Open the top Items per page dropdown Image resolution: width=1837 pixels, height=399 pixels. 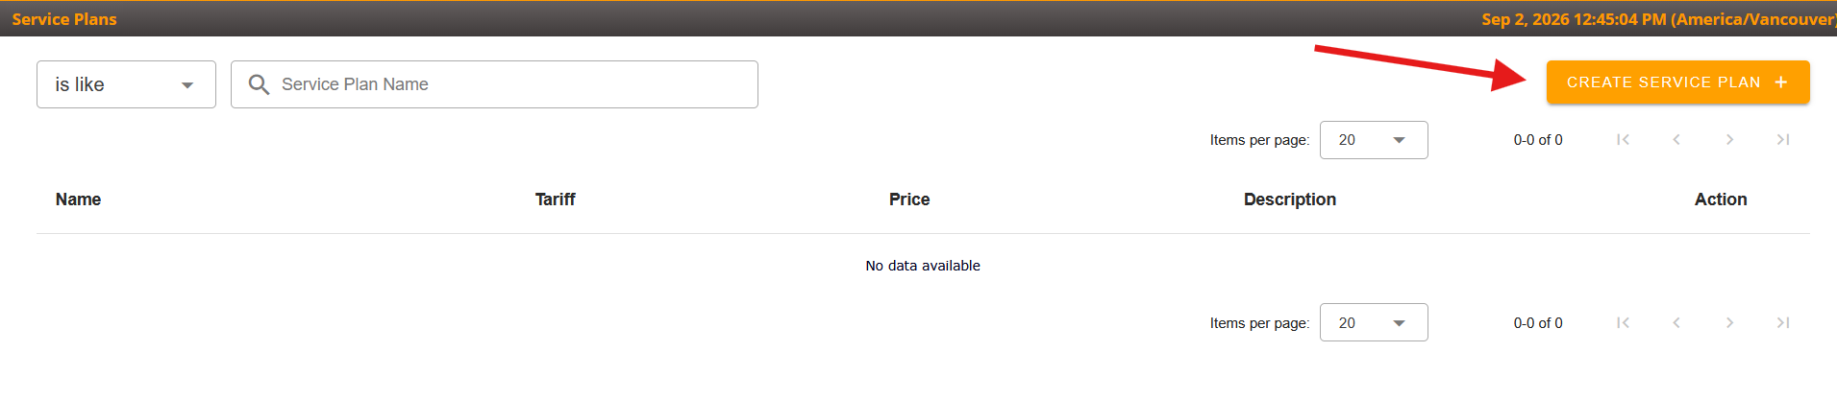point(1374,140)
